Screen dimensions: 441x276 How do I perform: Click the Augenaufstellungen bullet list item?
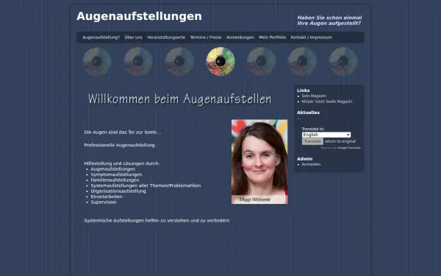click(112, 169)
